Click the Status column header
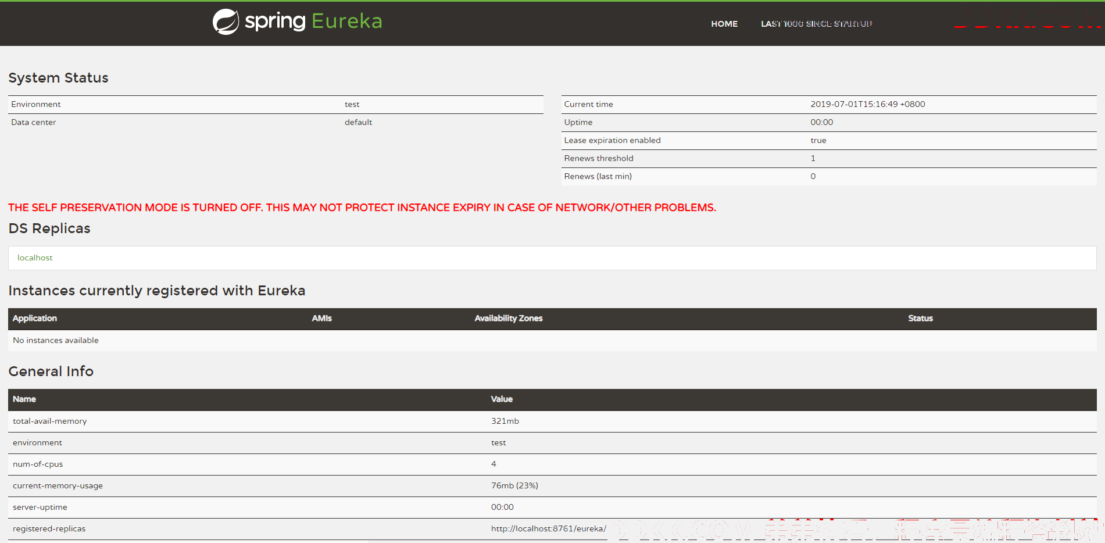The width and height of the screenshot is (1105, 543). (x=920, y=318)
